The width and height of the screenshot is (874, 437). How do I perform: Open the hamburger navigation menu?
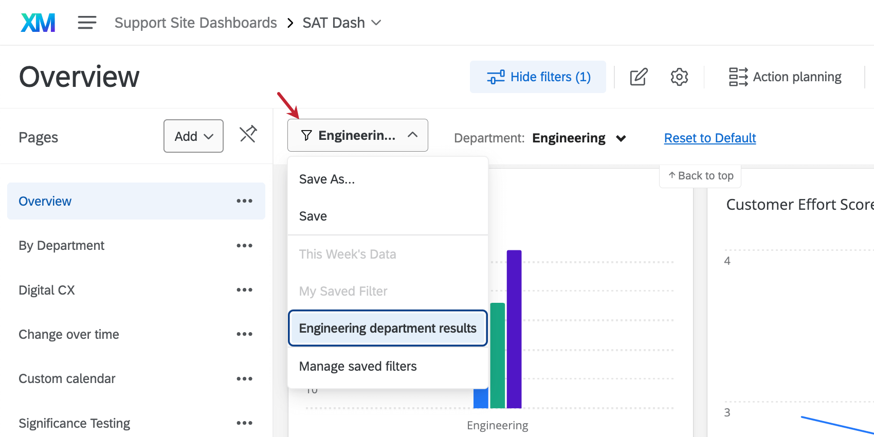coord(86,22)
